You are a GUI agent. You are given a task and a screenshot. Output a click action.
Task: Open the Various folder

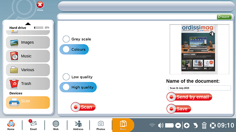click(28, 70)
